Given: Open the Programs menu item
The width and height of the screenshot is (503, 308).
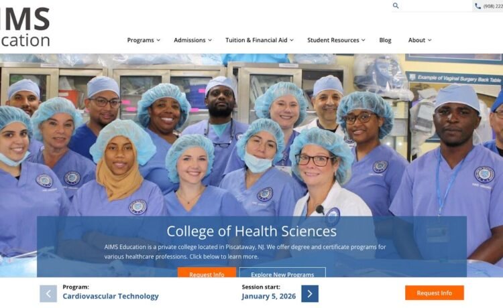Looking at the screenshot, I should [141, 40].
